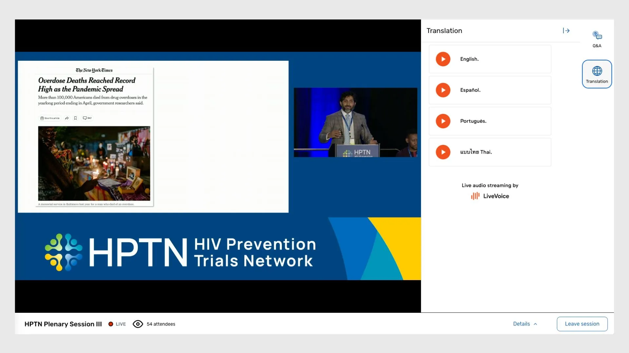
Task: Click the attendees eye icon
Action: [138, 324]
